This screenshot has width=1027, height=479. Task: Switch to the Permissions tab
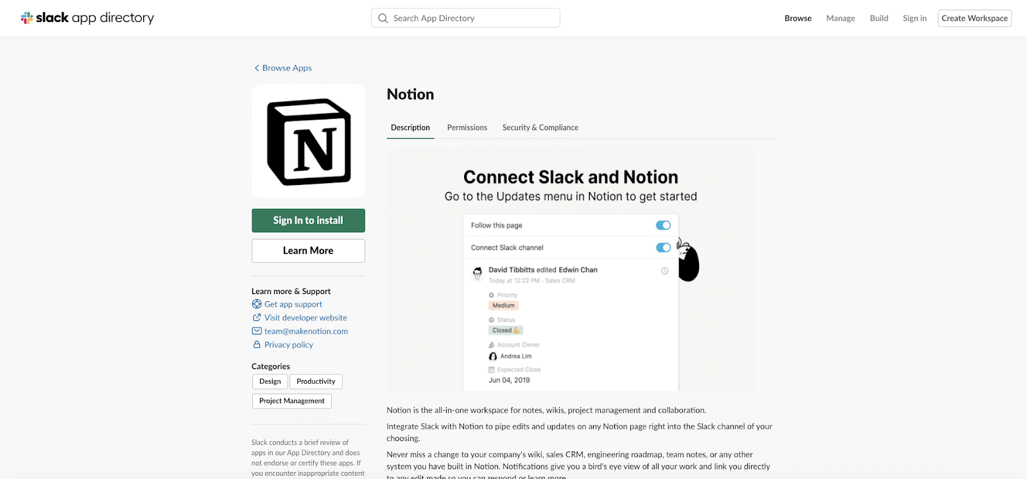pos(467,128)
